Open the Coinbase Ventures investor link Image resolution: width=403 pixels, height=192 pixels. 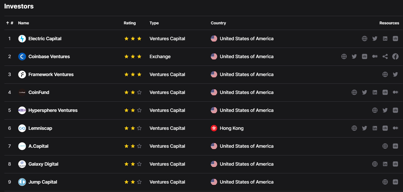pyautogui.click(x=49, y=57)
